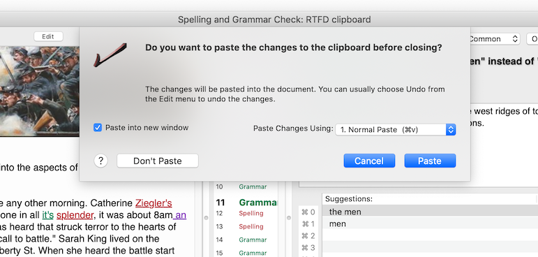Click the window title "Spelling and Grammar Check: RTFD clipboard"
Viewport: 538px width, 257px height.
[274, 20]
